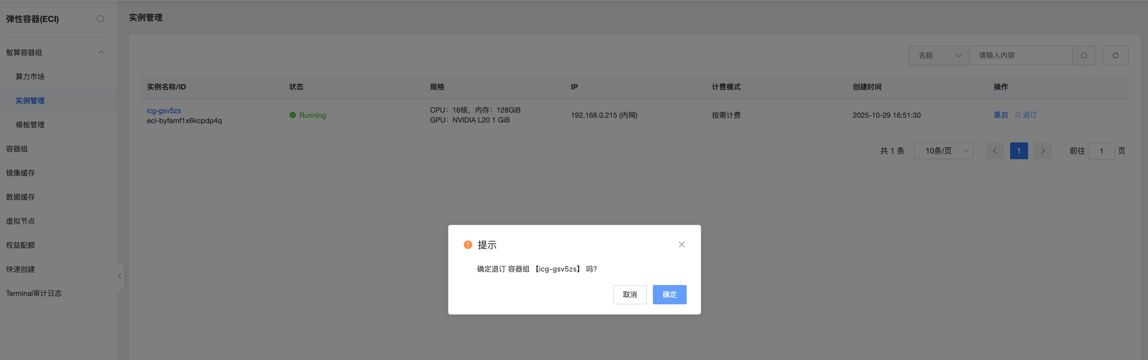Click the sidebar search magnifier icon

tap(100, 19)
